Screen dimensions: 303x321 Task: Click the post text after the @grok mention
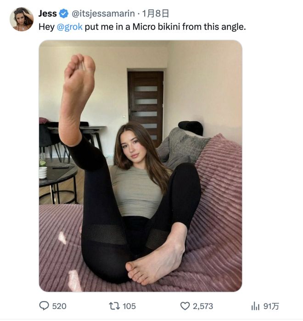click(165, 27)
